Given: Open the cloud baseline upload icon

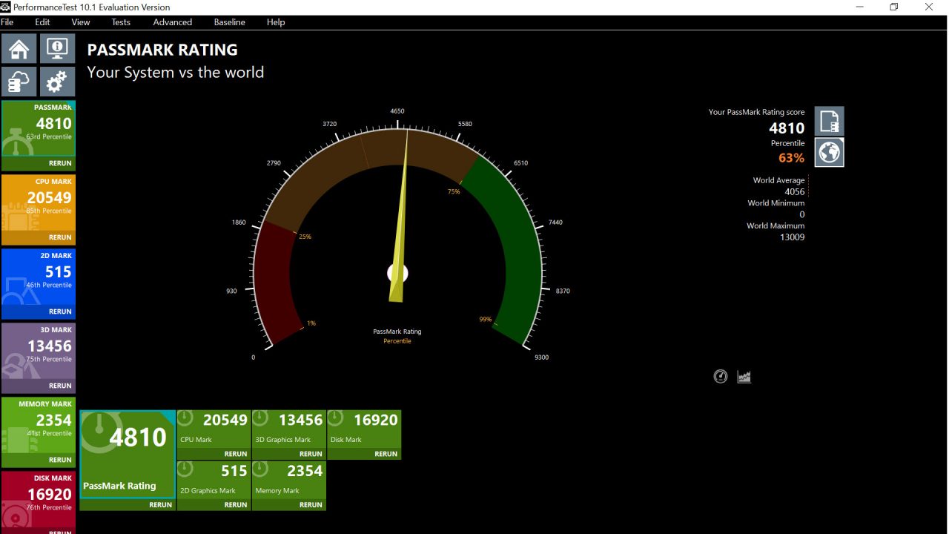Looking at the screenshot, I should tap(19, 82).
